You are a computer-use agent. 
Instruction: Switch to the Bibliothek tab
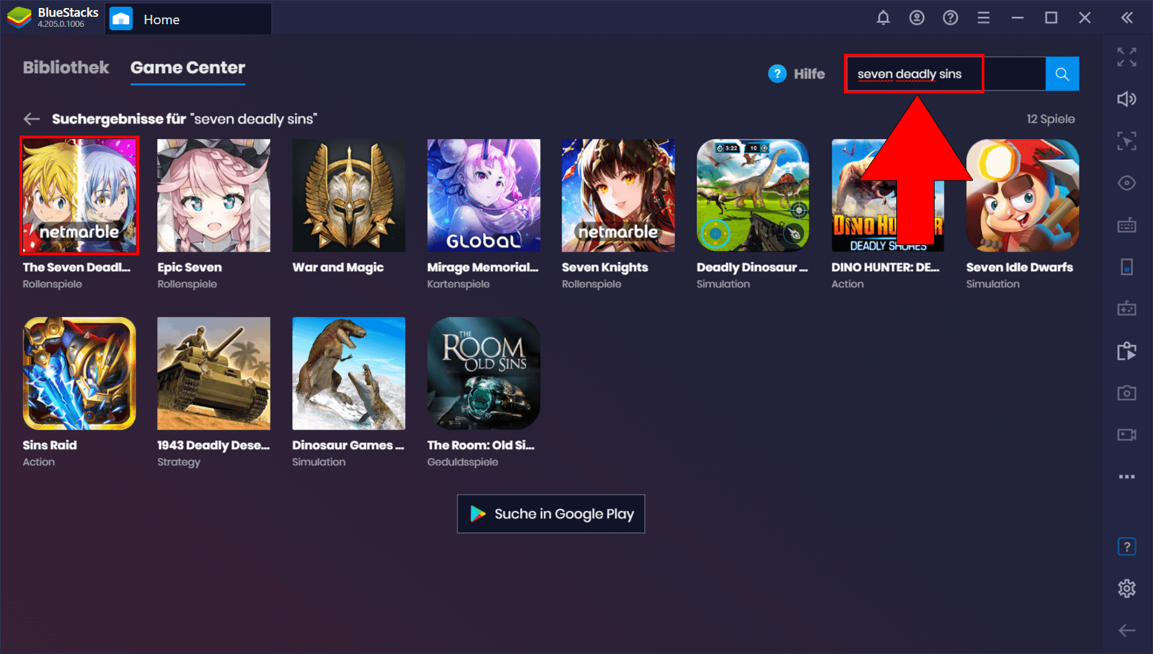66,68
